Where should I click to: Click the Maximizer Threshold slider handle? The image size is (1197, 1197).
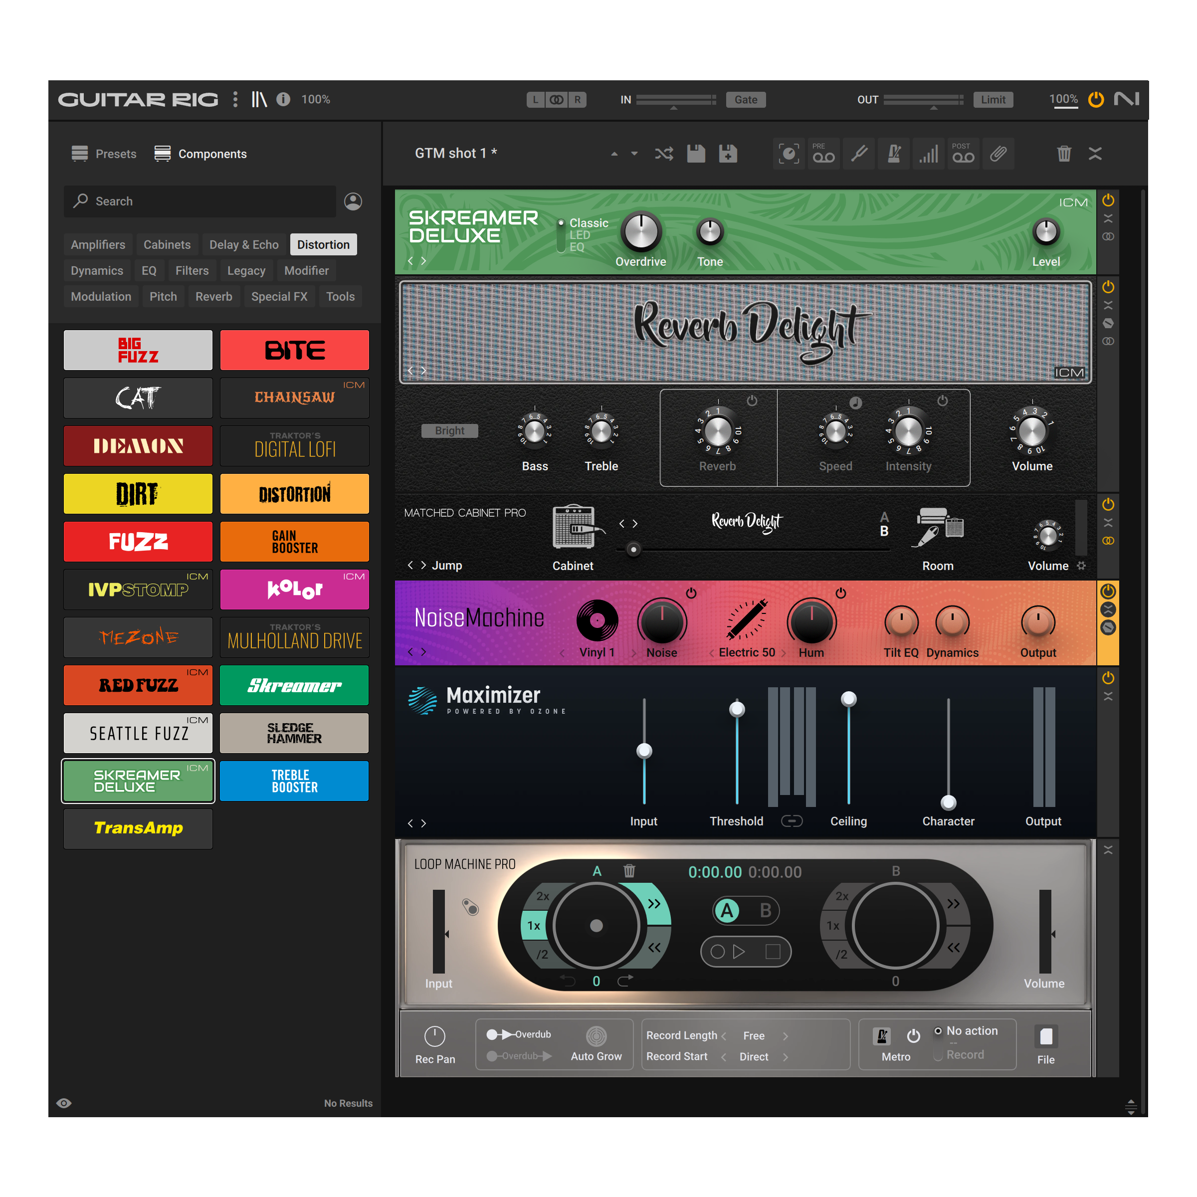click(737, 709)
